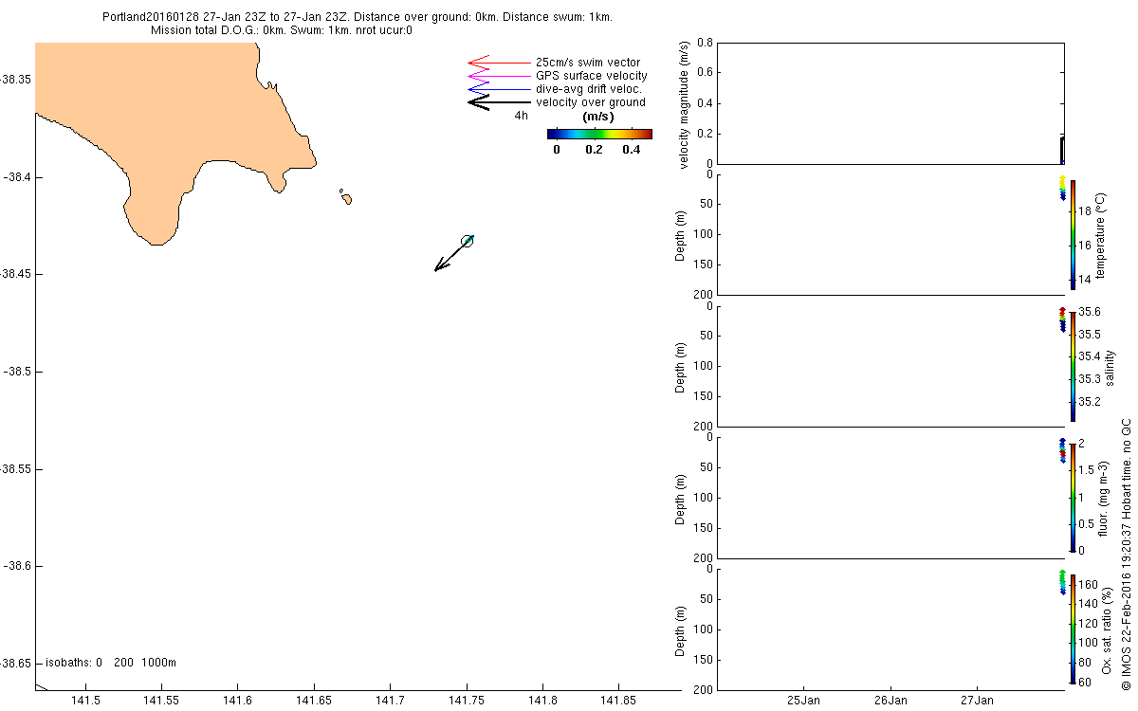Image resolution: width=1138 pixels, height=711 pixels.
Task: Click the 18 temperature colorbar tick
Action: click(1086, 211)
